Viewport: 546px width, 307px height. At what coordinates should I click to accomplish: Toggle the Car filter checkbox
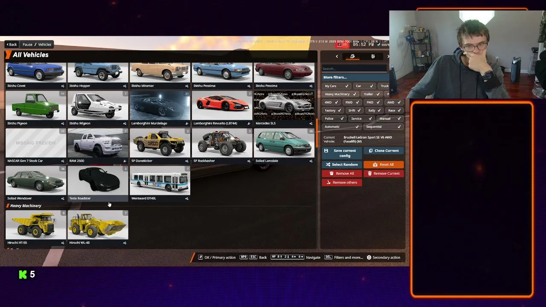[x=365, y=86]
